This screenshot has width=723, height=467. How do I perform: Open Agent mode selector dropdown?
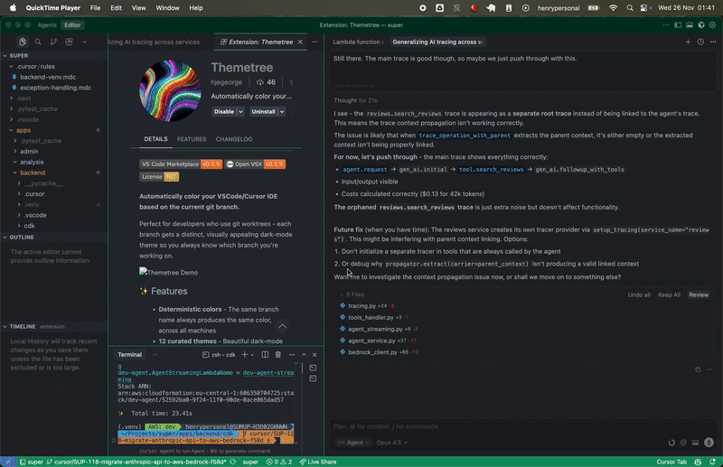[354, 443]
